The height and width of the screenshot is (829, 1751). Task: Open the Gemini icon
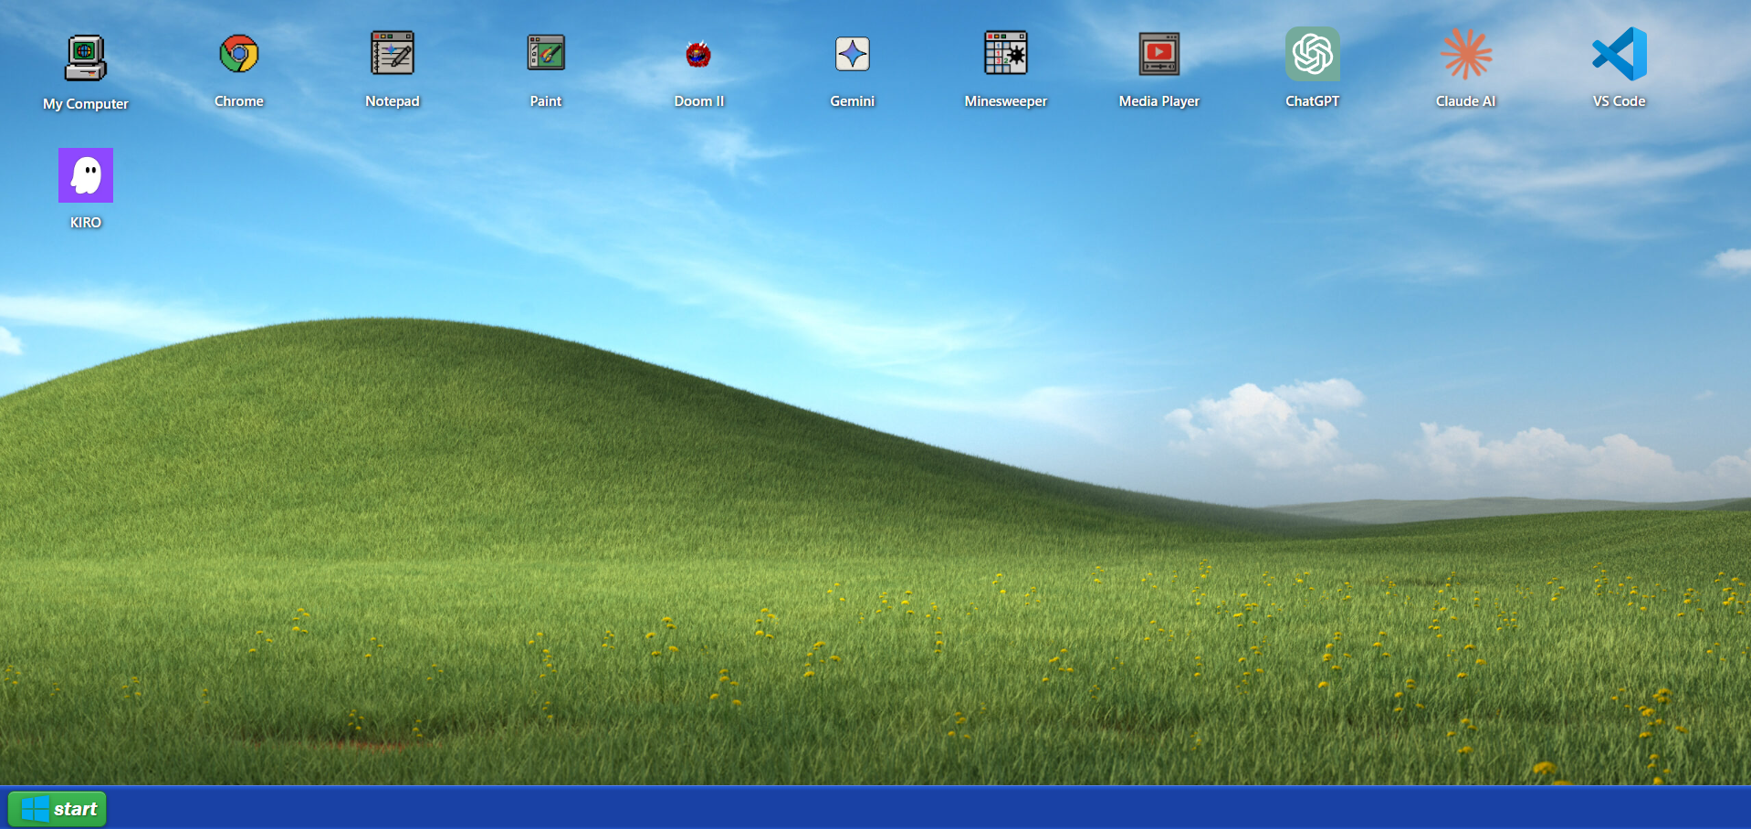(x=853, y=54)
